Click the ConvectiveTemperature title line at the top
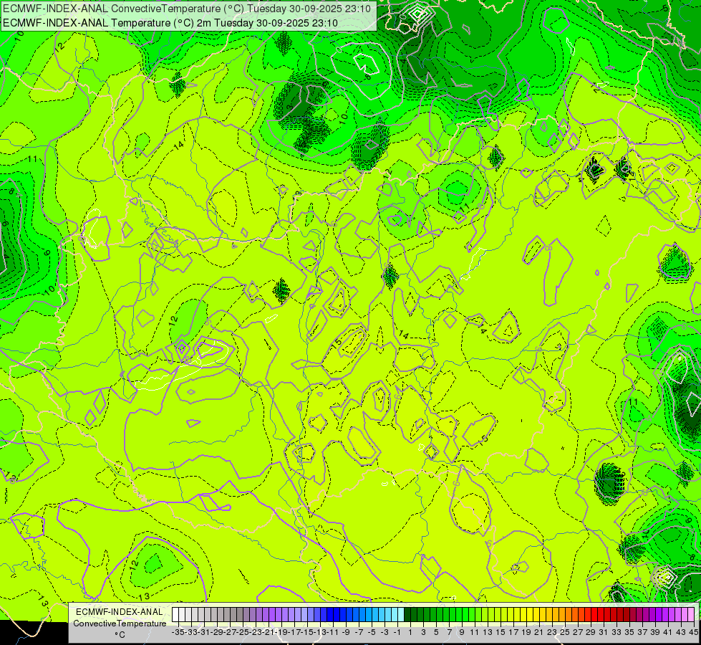This screenshot has height=645, width=701. pyautogui.click(x=187, y=9)
